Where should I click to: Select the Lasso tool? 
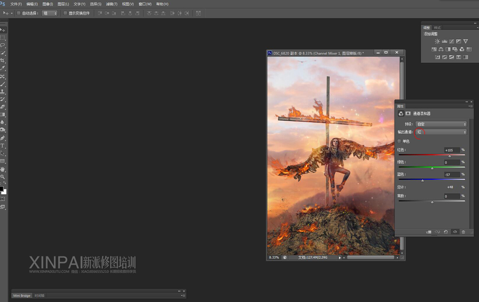[3, 45]
